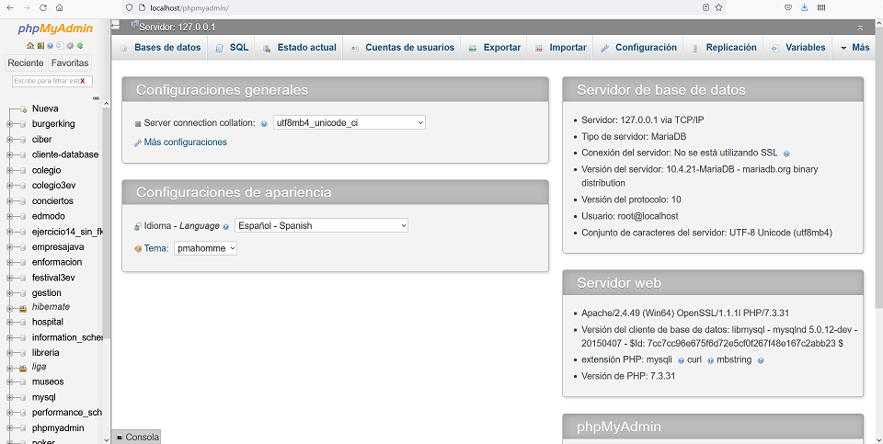Click the log out icon in sidebar
Viewport: 883px width, 444px height.
tap(40, 45)
